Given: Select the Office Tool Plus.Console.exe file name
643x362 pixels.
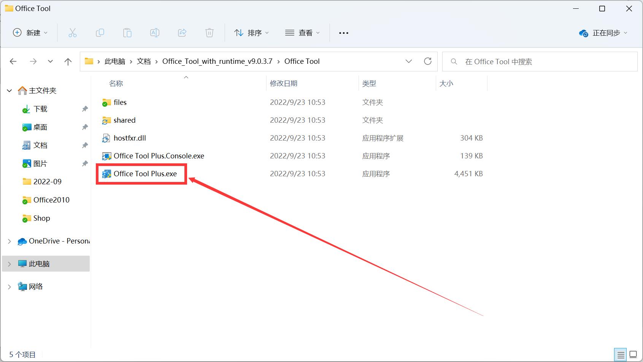Looking at the screenshot, I should (159, 156).
